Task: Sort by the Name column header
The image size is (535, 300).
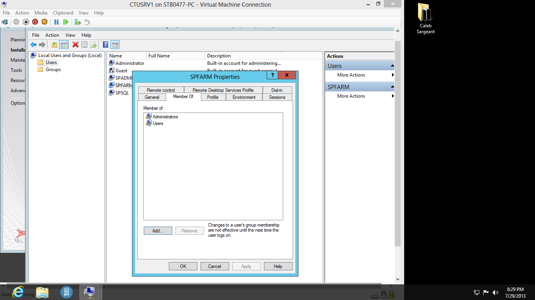Action: (x=127, y=56)
